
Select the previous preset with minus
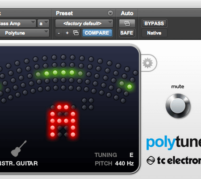point(59,33)
